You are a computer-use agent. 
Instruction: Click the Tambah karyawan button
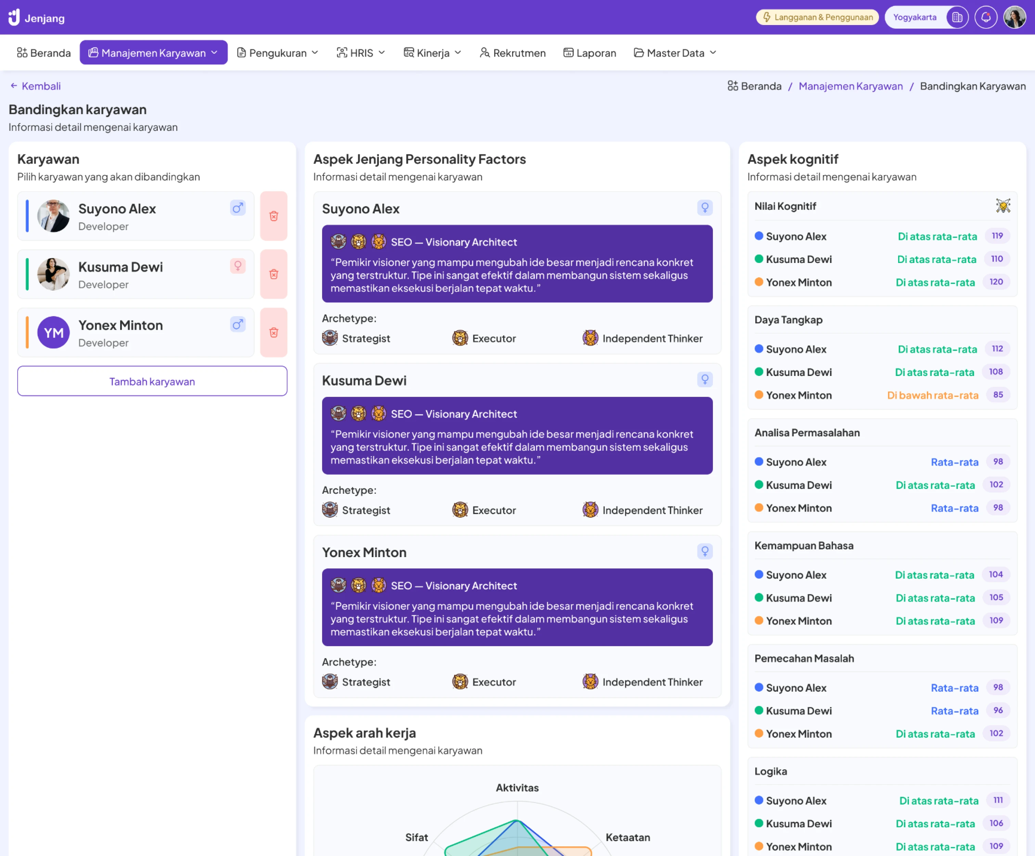(x=152, y=381)
